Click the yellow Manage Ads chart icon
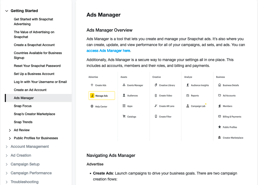 (92, 96)
